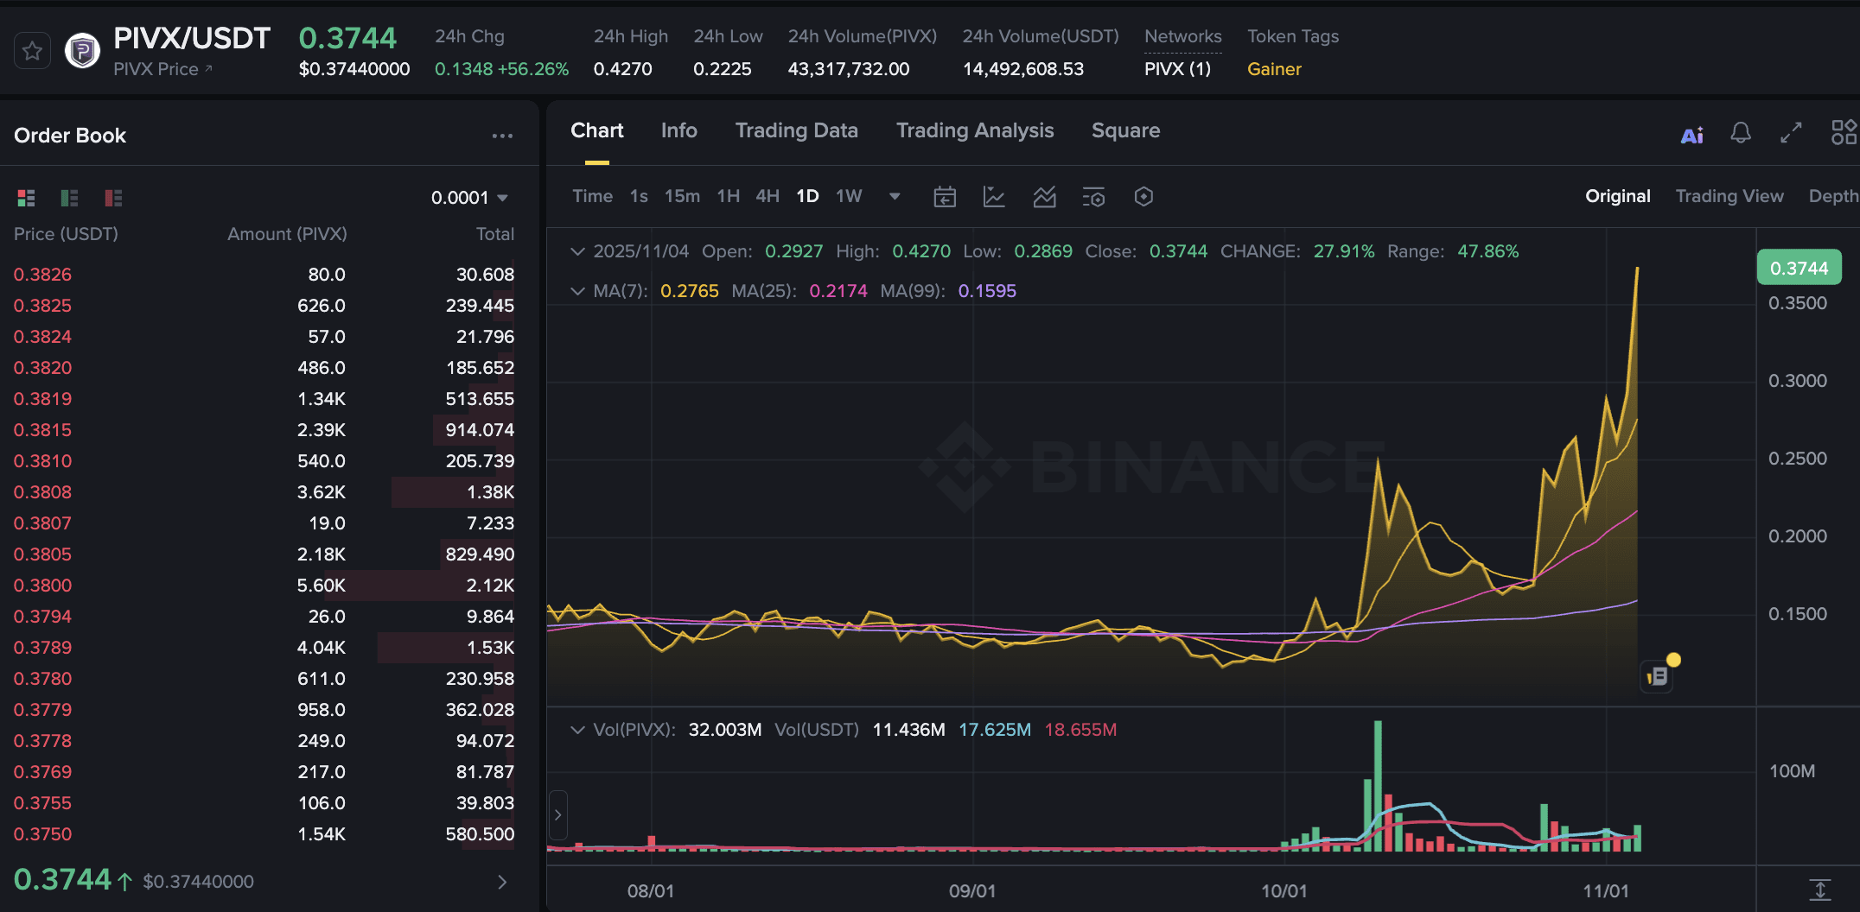Screen dimensions: 1860x912
Task: Open the Trading Analysis tab
Action: [975, 130]
